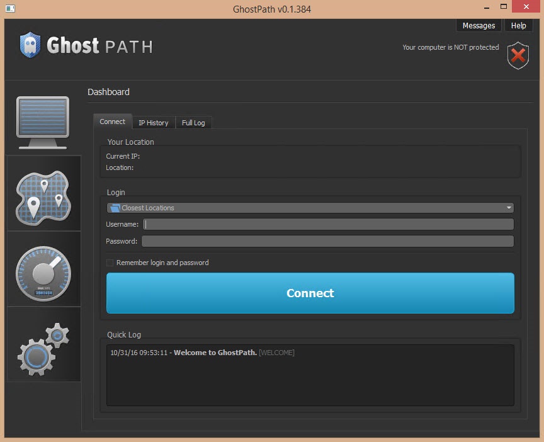Screen dimensions: 544x442
Task: Click the Location label
Action: click(120, 167)
